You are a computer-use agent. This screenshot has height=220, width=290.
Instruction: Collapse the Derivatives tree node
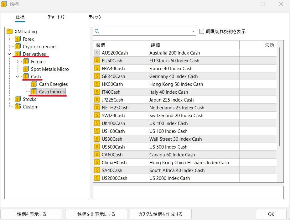[x=9, y=54]
